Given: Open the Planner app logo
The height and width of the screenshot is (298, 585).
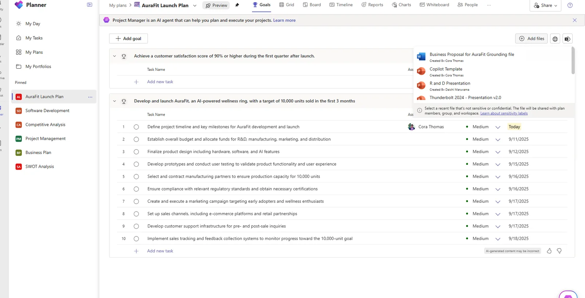Looking at the screenshot, I should click(19, 5).
